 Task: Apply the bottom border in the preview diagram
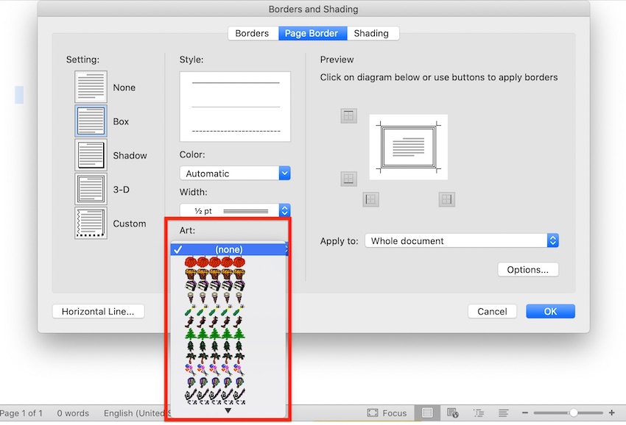coord(348,179)
